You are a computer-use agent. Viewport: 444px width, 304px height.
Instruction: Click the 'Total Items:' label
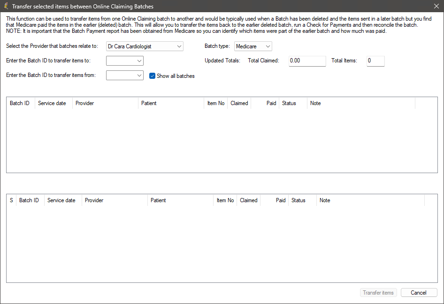tap(344, 61)
